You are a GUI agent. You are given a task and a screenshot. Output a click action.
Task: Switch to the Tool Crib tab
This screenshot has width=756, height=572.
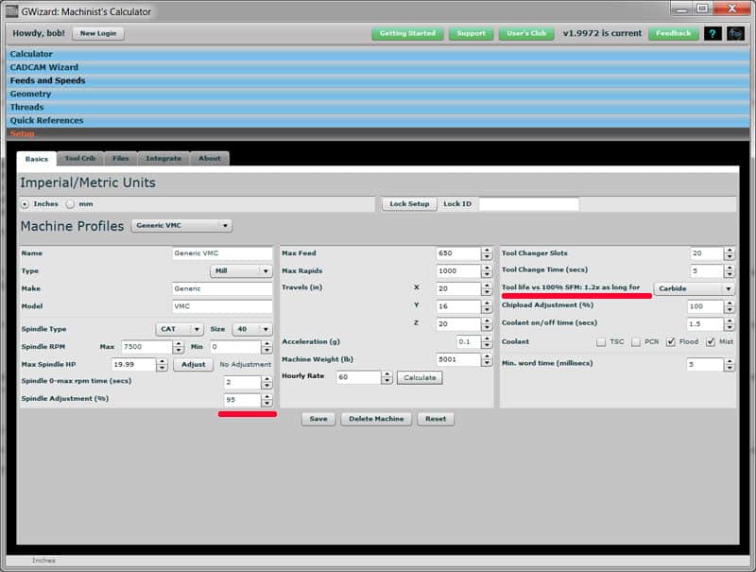[79, 159]
